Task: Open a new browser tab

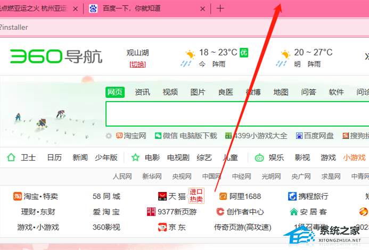Action: [220, 9]
